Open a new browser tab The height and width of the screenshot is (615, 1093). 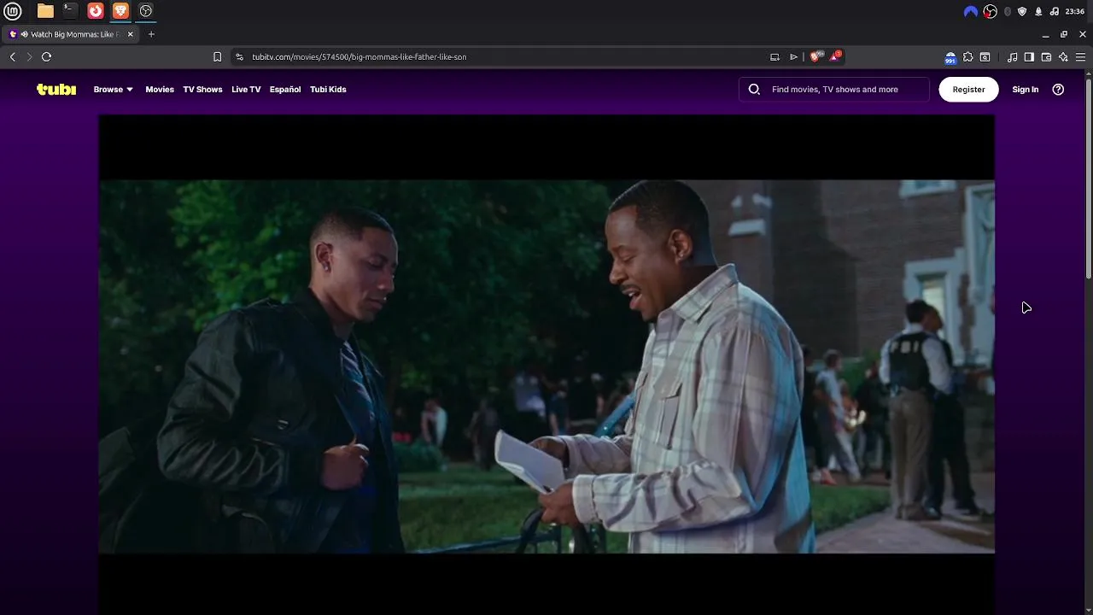tap(151, 34)
